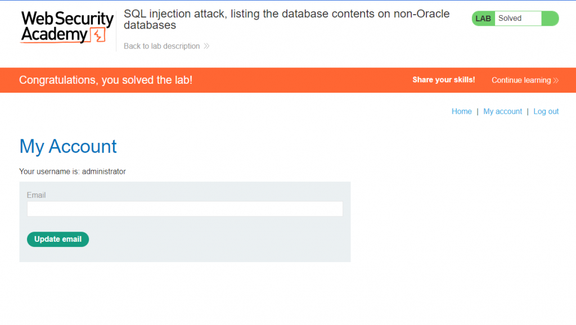Follow the Continue learning link
Image resolution: width=576 pixels, height=325 pixels.
click(521, 80)
